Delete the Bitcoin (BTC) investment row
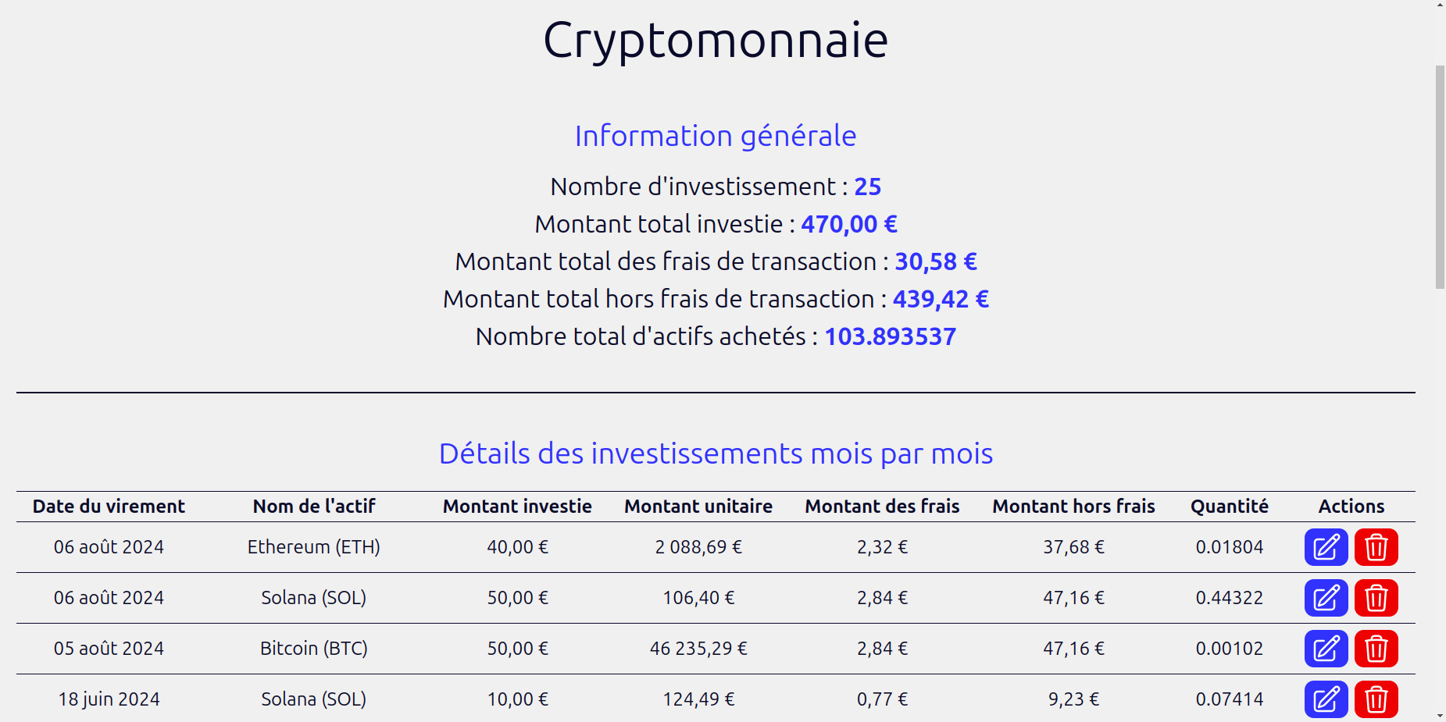Screen dimensions: 1446x722 (x=1376, y=649)
